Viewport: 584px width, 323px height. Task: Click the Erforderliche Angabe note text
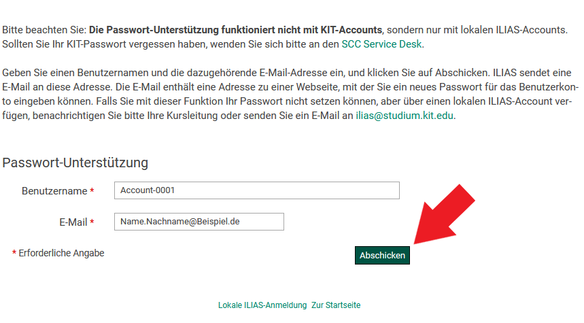coord(61,253)
